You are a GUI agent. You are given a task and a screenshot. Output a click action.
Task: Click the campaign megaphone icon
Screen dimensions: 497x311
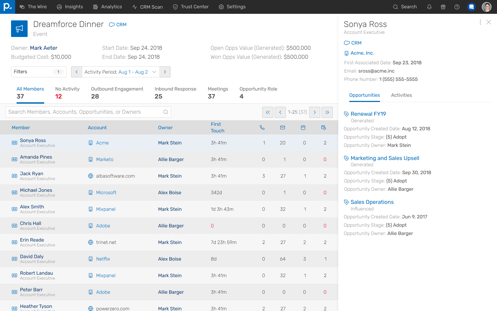(19, 29)
